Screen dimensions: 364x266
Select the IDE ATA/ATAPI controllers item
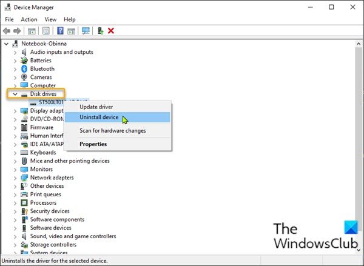(x=47, y=144)
